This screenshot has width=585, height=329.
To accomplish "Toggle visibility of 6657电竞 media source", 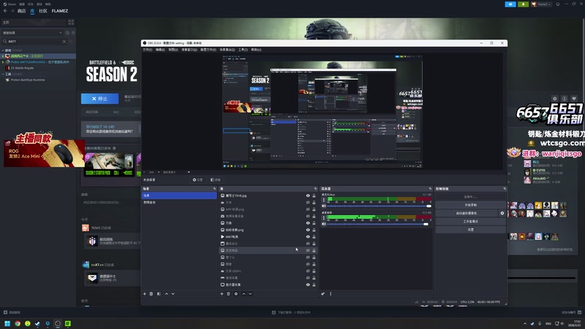I will point(308,237).
